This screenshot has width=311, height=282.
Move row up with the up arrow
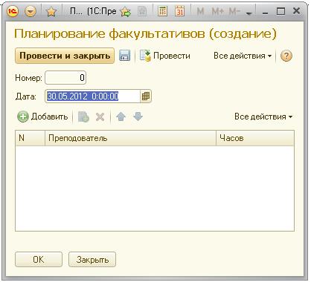pos(121,117)
